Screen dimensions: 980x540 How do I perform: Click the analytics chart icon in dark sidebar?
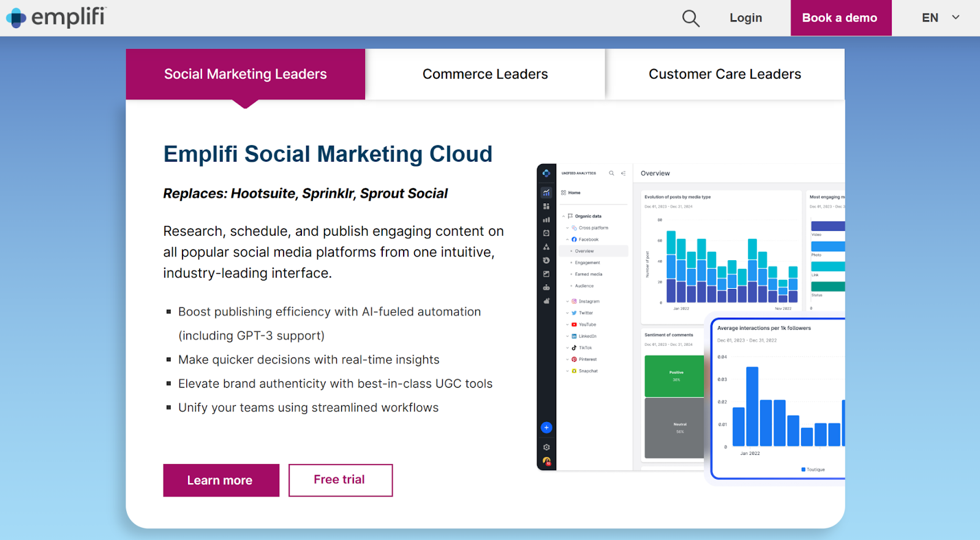pos(546,192)
